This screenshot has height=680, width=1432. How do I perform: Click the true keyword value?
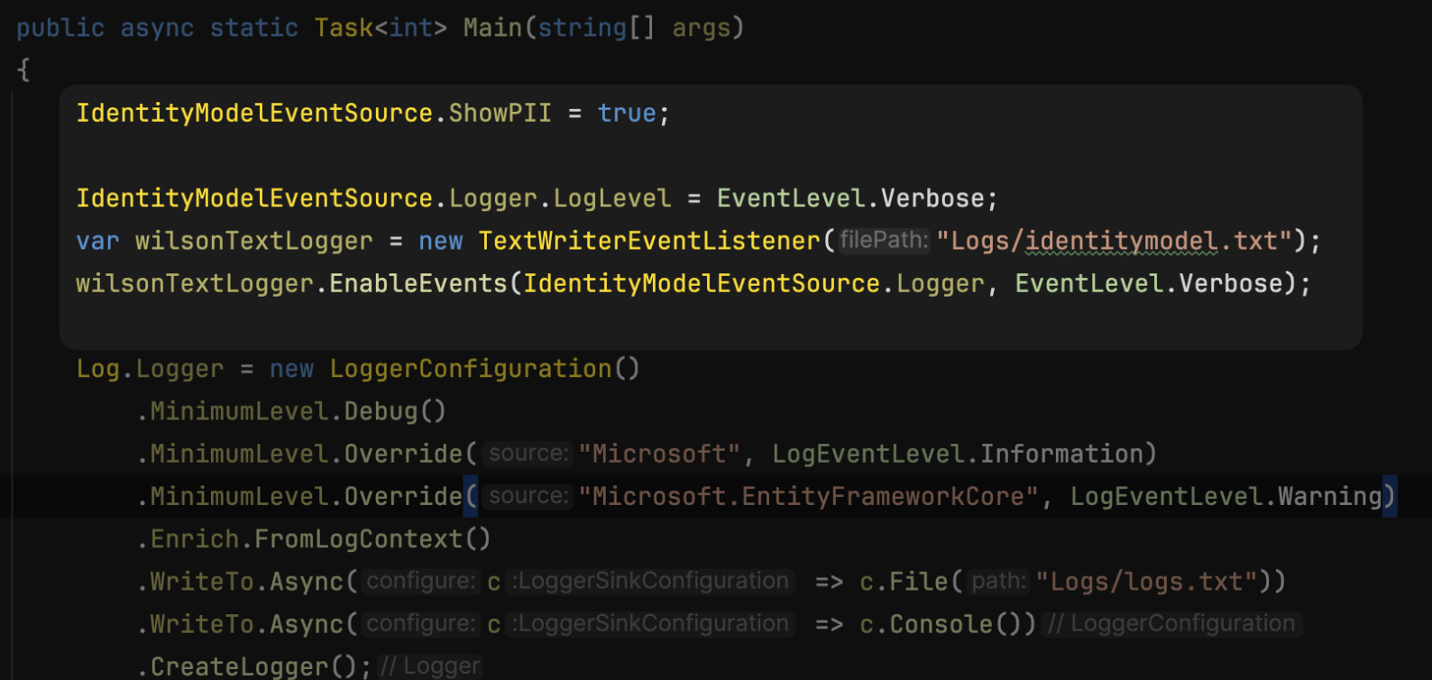tap(627, 114)
